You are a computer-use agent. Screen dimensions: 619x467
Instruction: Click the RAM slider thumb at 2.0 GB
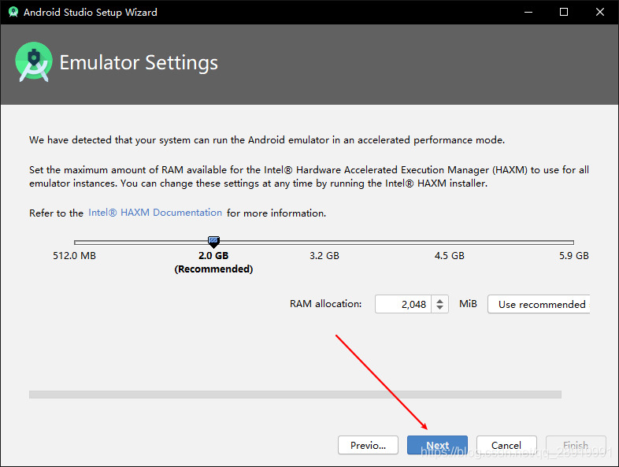[213, 242]
